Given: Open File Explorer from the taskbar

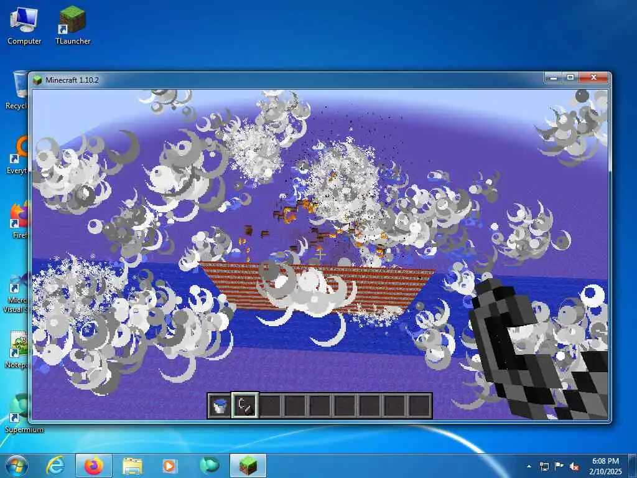Looking at the screenshot, I should [x=133, y=466].
